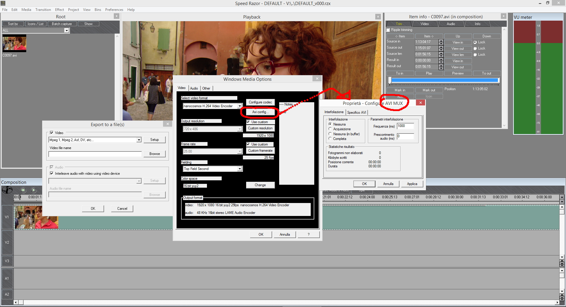
Task: Toggle Interleave audio with video checkbox
Action: point(52,174)
